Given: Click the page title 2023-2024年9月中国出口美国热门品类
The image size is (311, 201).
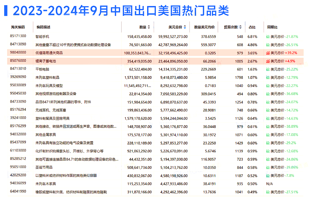Looking at the screenshot, I should (121, 11).
